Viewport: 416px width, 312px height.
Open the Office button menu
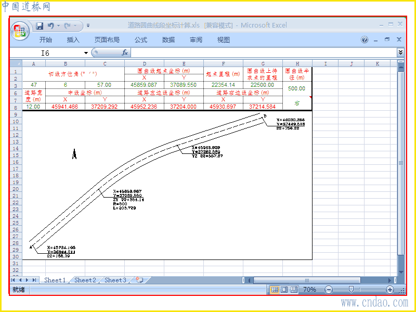pos(20,31)
